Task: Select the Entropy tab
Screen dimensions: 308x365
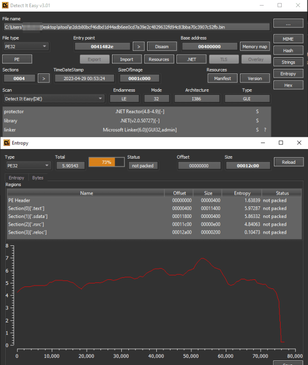Action: click(17, 177)
